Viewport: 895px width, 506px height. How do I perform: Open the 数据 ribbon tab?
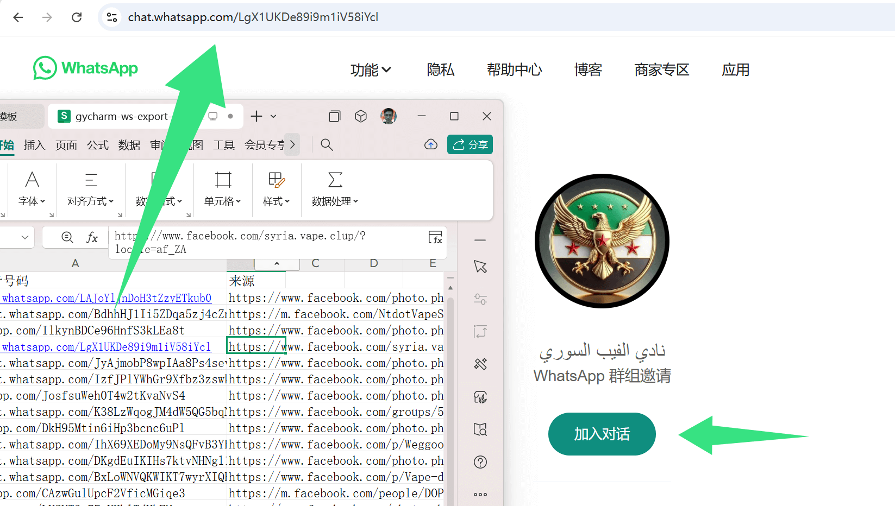coord(129,145)
